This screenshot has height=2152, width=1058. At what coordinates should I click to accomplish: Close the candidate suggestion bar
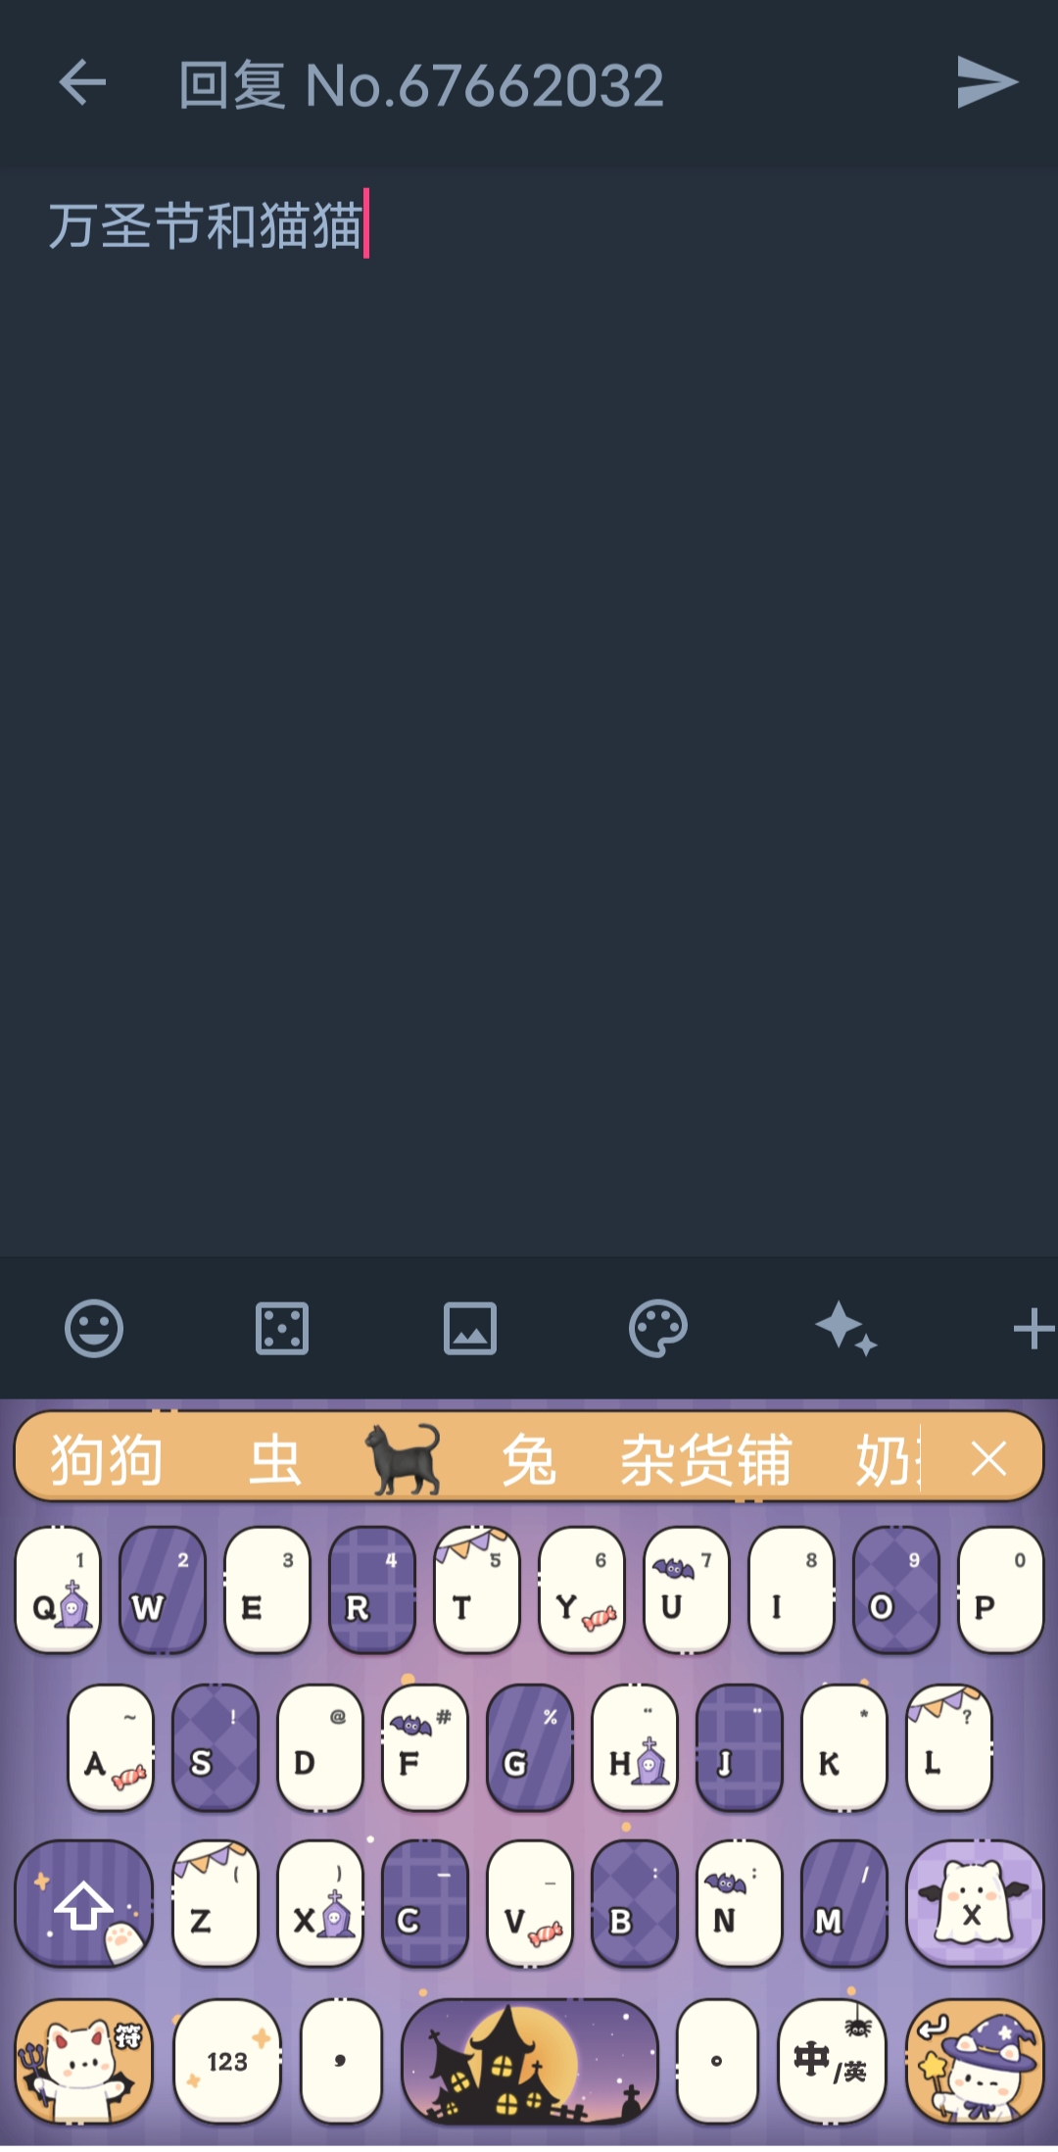[988, 1459]
